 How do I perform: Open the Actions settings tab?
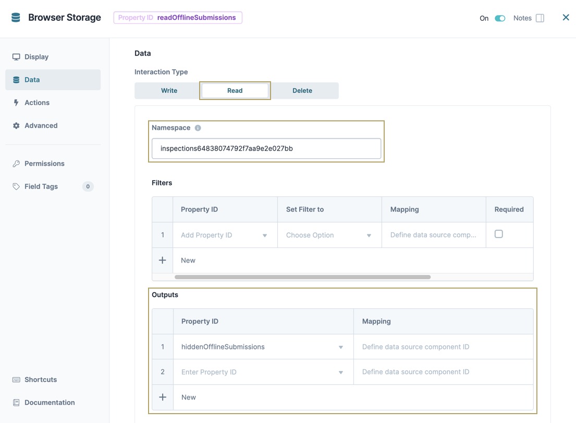53,103
